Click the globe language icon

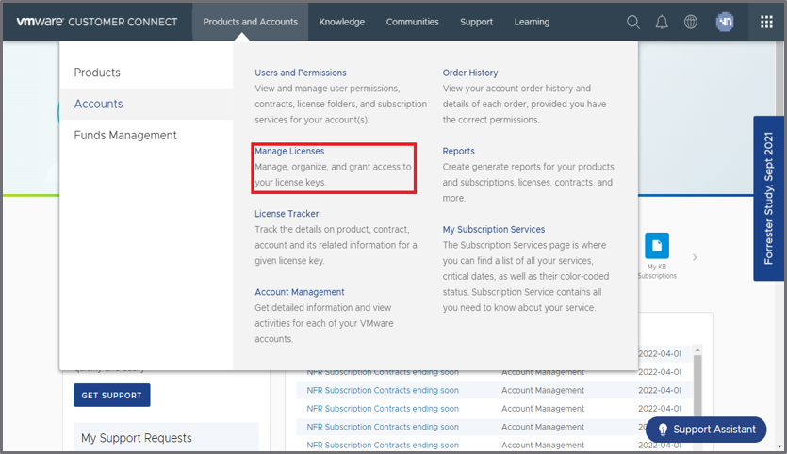[x=691, y=22]
